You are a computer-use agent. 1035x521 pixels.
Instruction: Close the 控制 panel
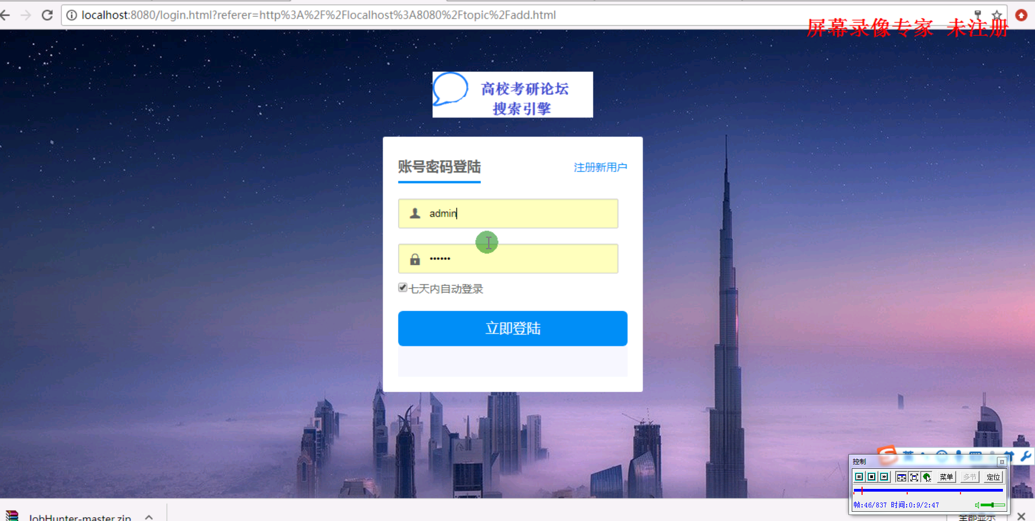point(1002,462)
